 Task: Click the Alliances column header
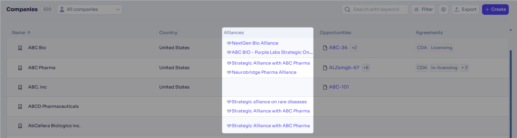coord(234,33)
